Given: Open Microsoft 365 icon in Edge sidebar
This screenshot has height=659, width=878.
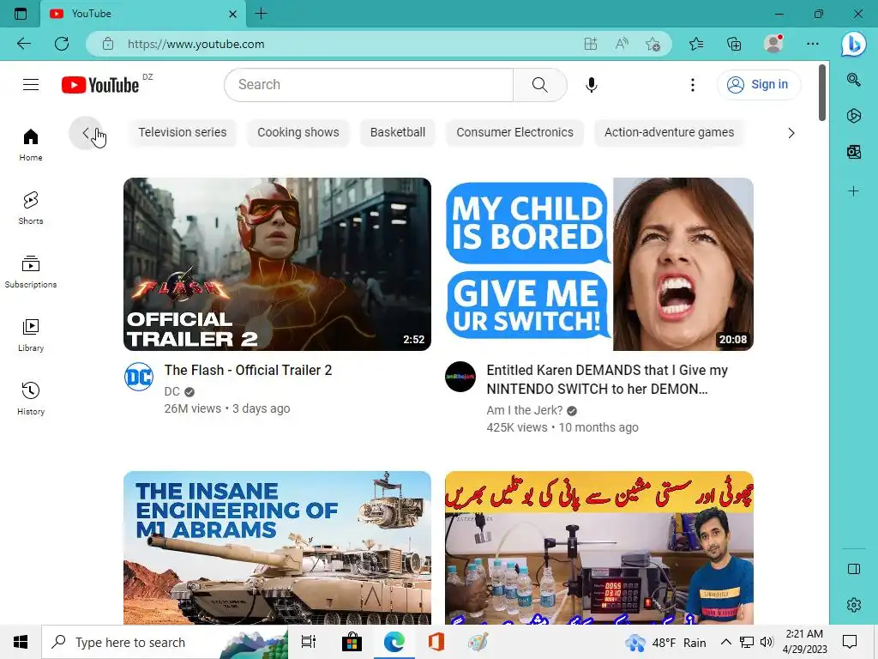Looking at the screenshot, I should [853, 116].
